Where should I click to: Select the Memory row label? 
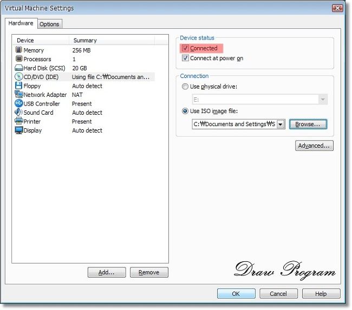coord(34,50)
